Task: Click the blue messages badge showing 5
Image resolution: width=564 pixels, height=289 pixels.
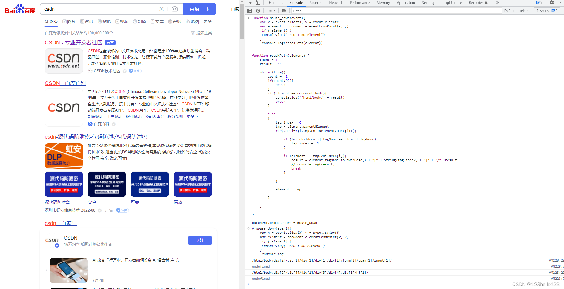Action: [539, 2]
